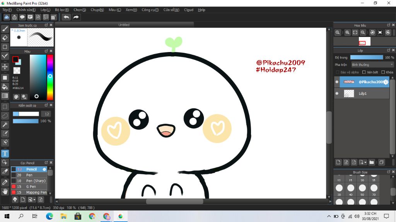The height and width of the screenshot is (222, 396).
Task: Select the Move tool
Action: coord(5,67)
